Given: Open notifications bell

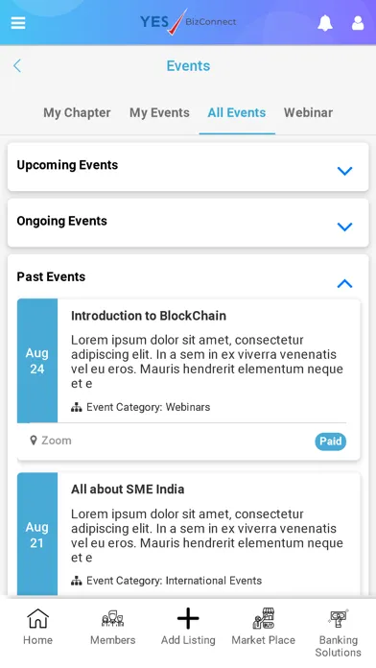Looking at the screenshot, I should click(x=325, y=23).
